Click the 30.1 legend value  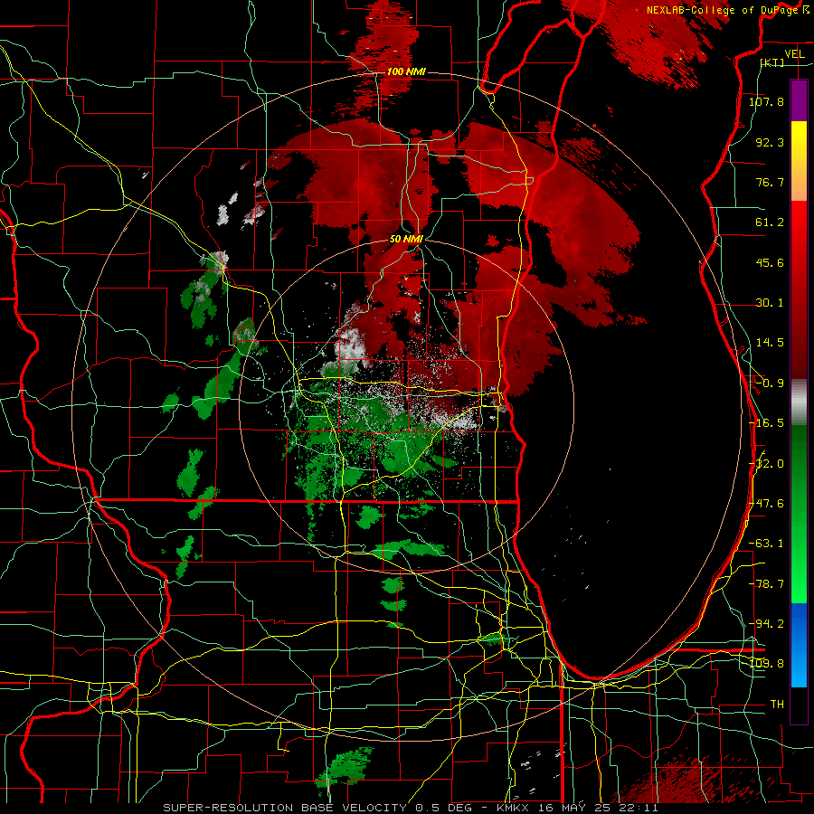pos(770,303)
